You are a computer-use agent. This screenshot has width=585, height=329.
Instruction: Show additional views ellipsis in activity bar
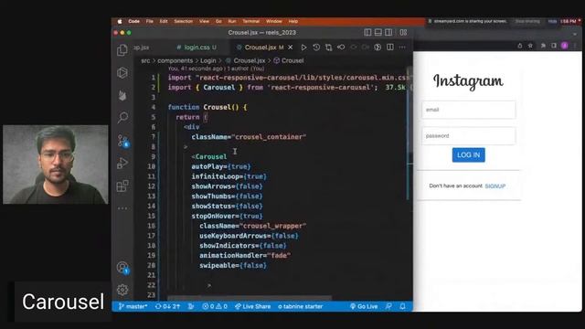[x=122, y=208]
